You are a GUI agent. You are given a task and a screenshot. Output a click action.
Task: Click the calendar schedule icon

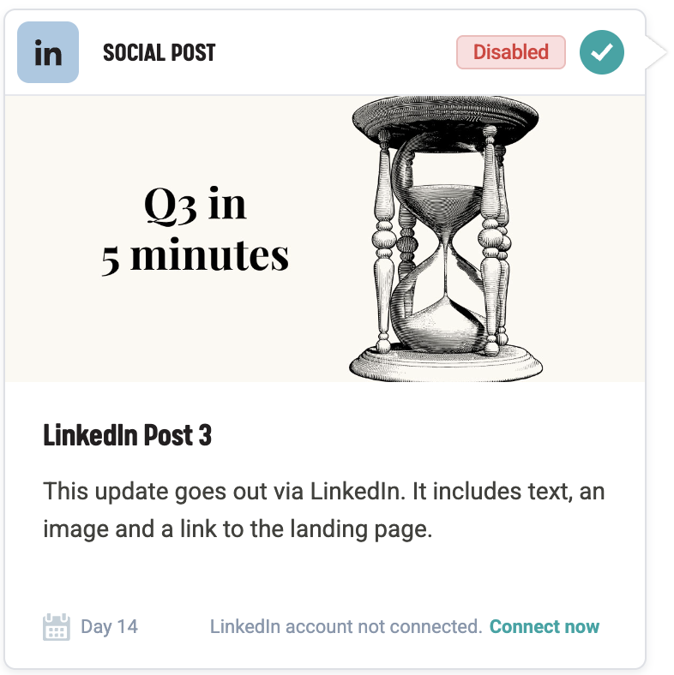click(x=56, y=627)
